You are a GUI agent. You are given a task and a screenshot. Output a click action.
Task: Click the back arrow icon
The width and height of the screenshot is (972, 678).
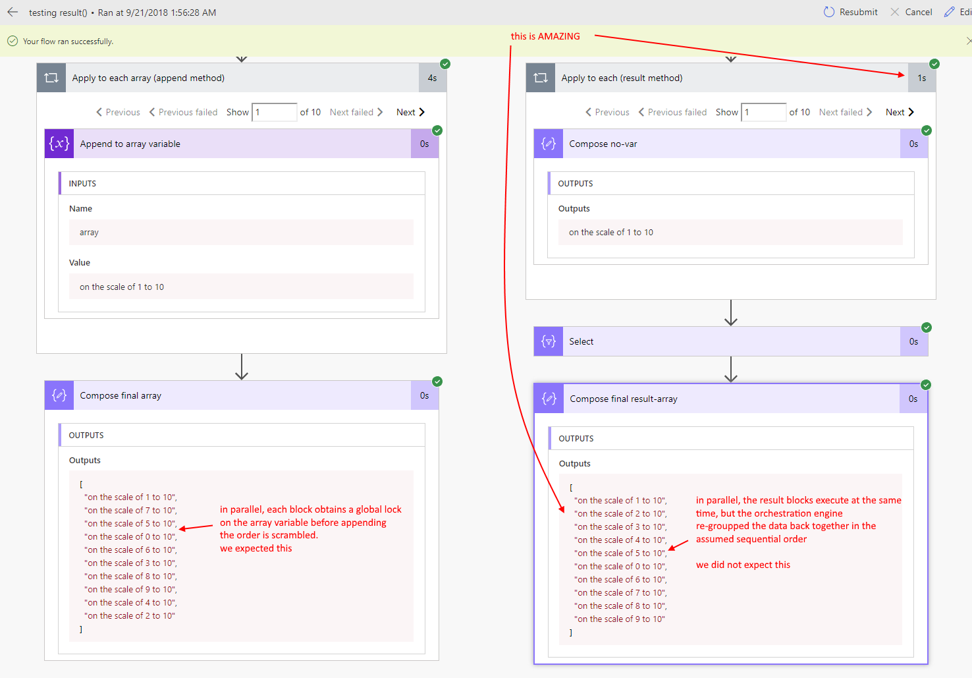pyautogui.click(x=13, y=12)
